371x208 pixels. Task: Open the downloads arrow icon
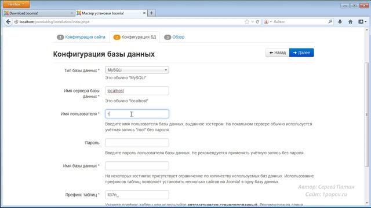click(340, 22)
